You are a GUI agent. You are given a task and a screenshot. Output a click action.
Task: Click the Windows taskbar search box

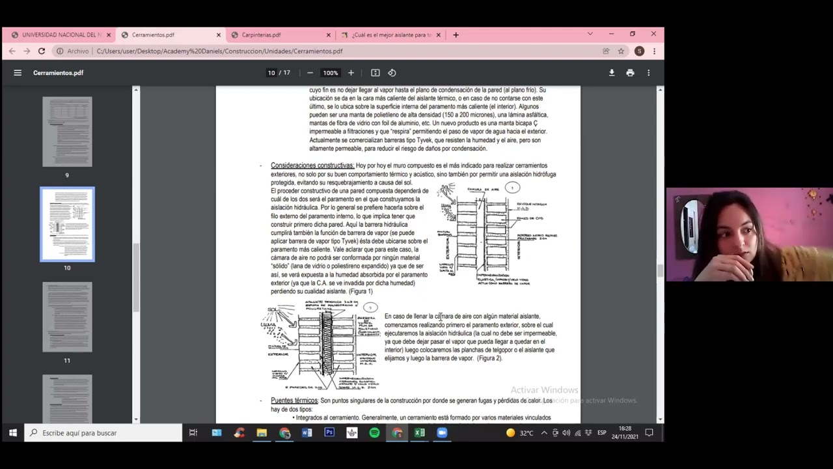pyautogui.click(x=104, y=433)
